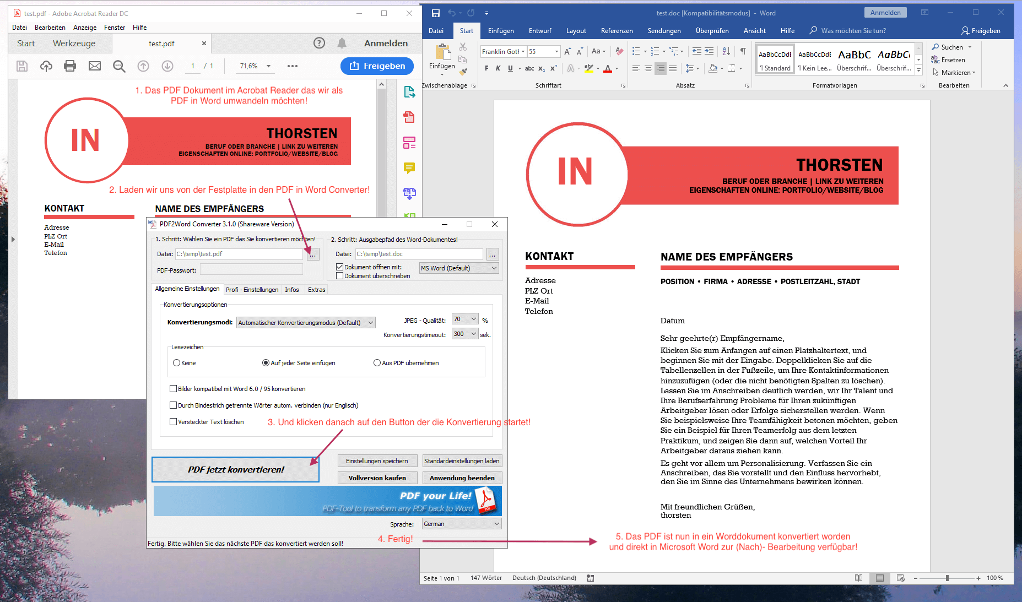The image size is (1022, 602).
Task: Click Word zoom slider handle
Action: click(x=947, y=578)
